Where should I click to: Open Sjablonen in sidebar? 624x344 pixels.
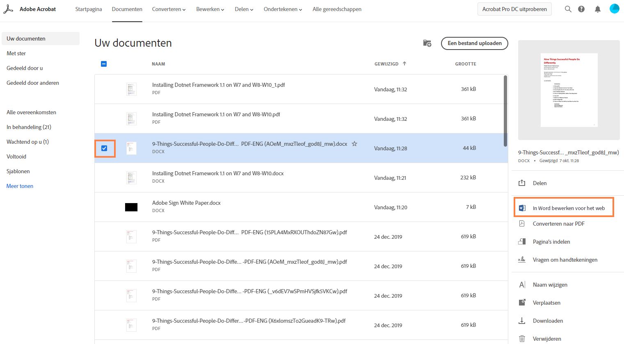18,171
